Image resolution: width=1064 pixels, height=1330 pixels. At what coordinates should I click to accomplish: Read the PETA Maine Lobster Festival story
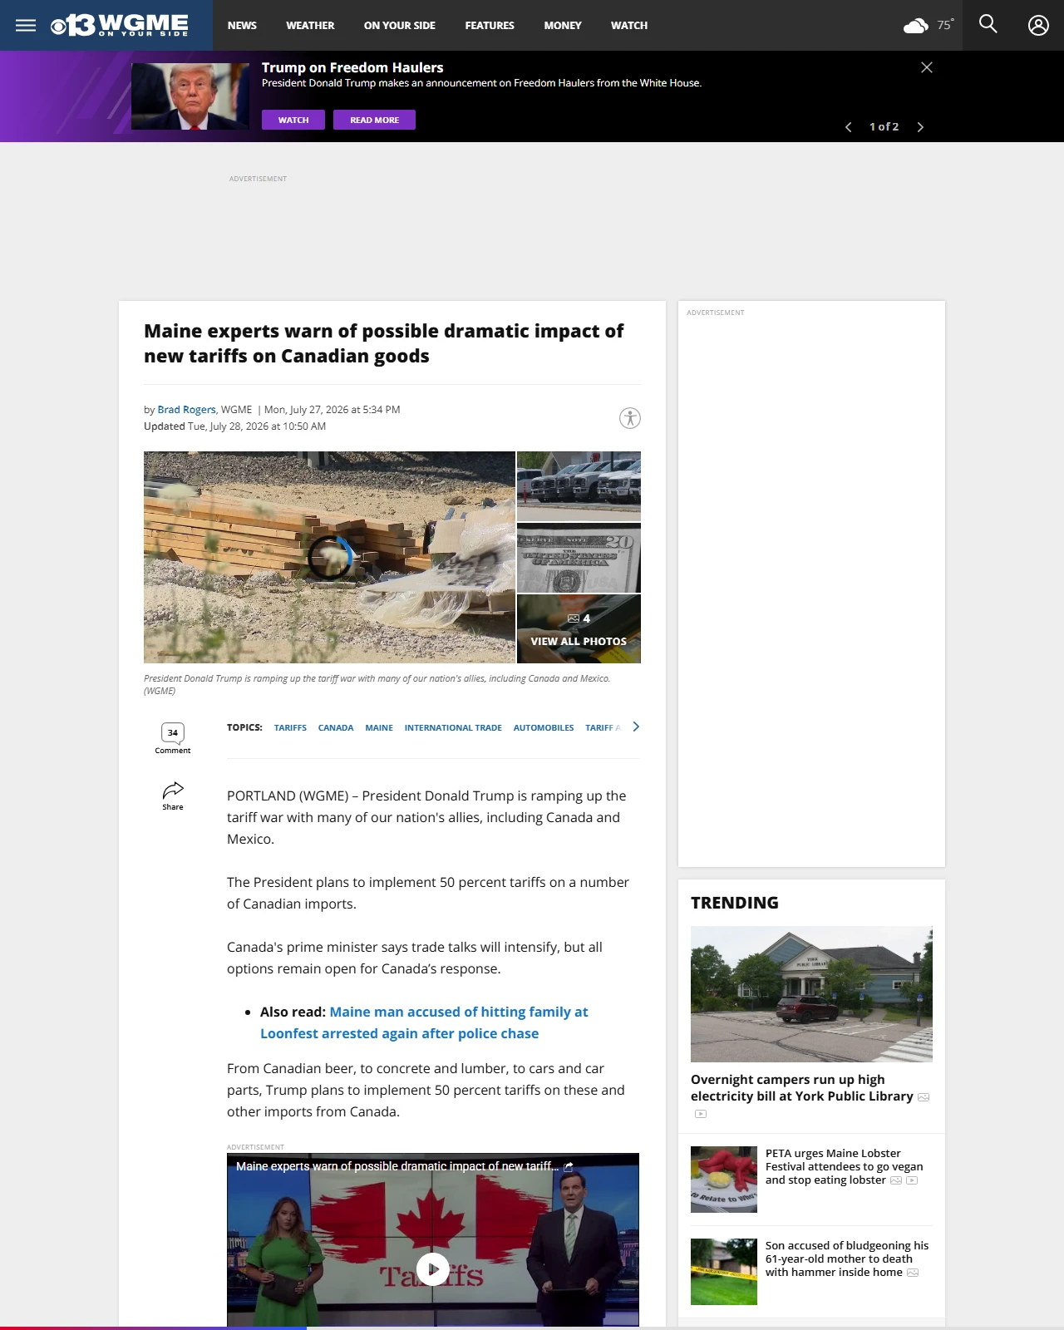(844, 1166)
